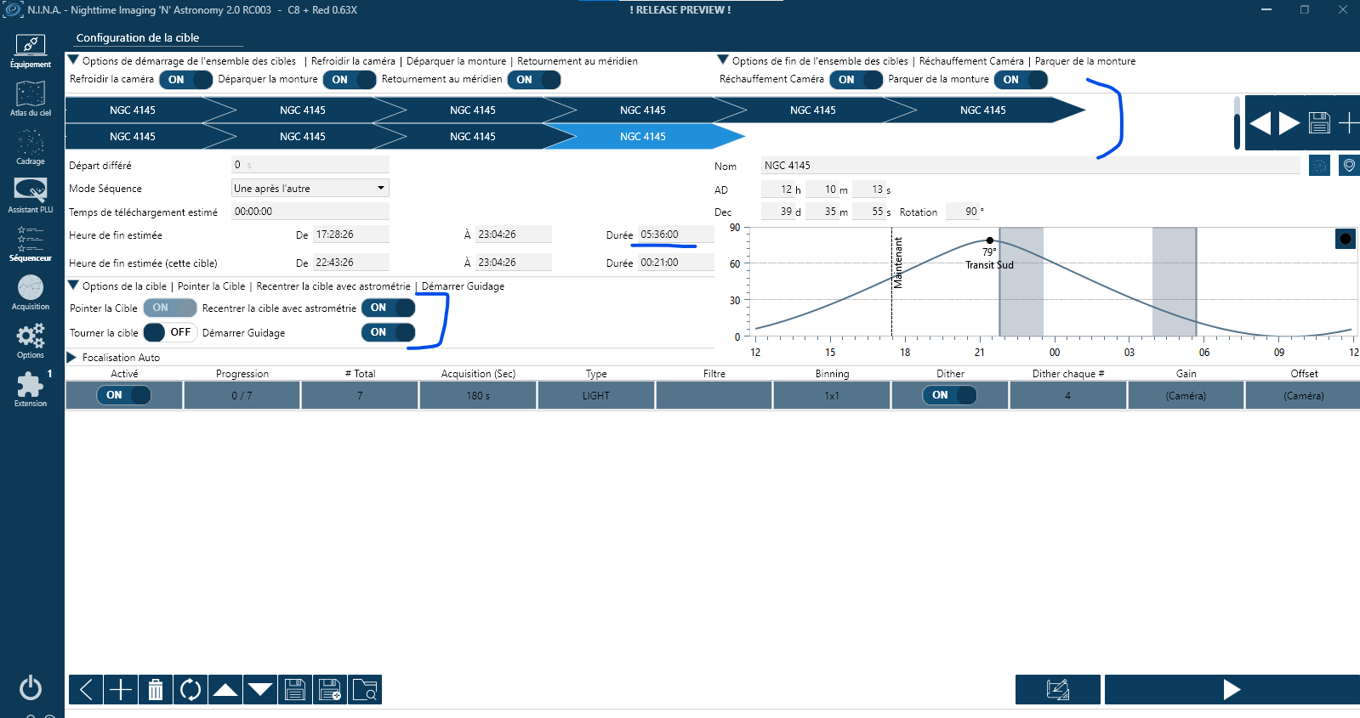The height and width of the screenshot is (718, 1360).
Task: Select the Séquenceur sidebar icon
Action: (x=31, y=244)
